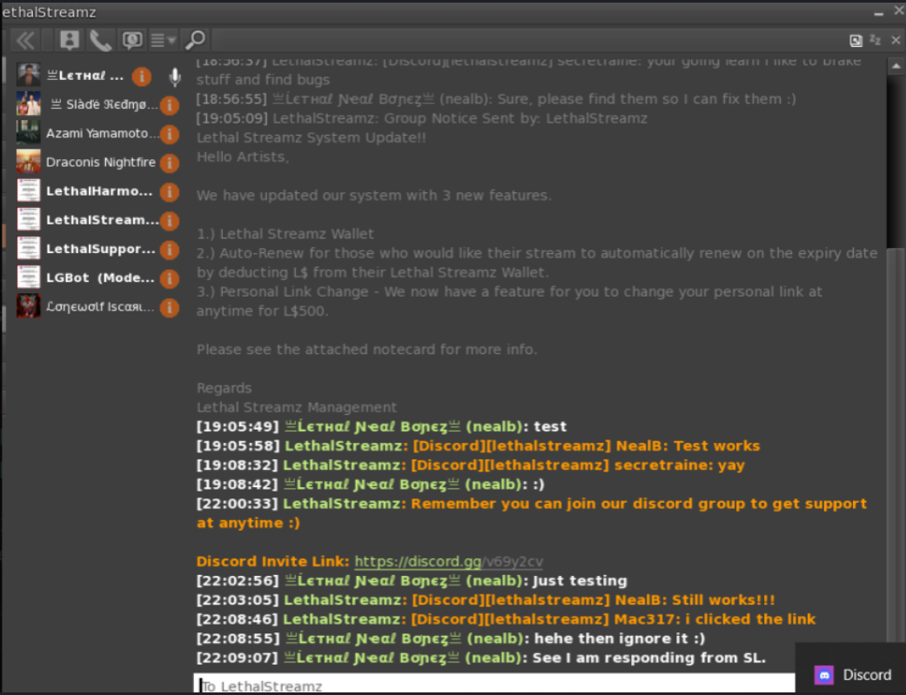Open info for LethalSuppor participant
The image size is (906, 695).
(x=170, y=250)
